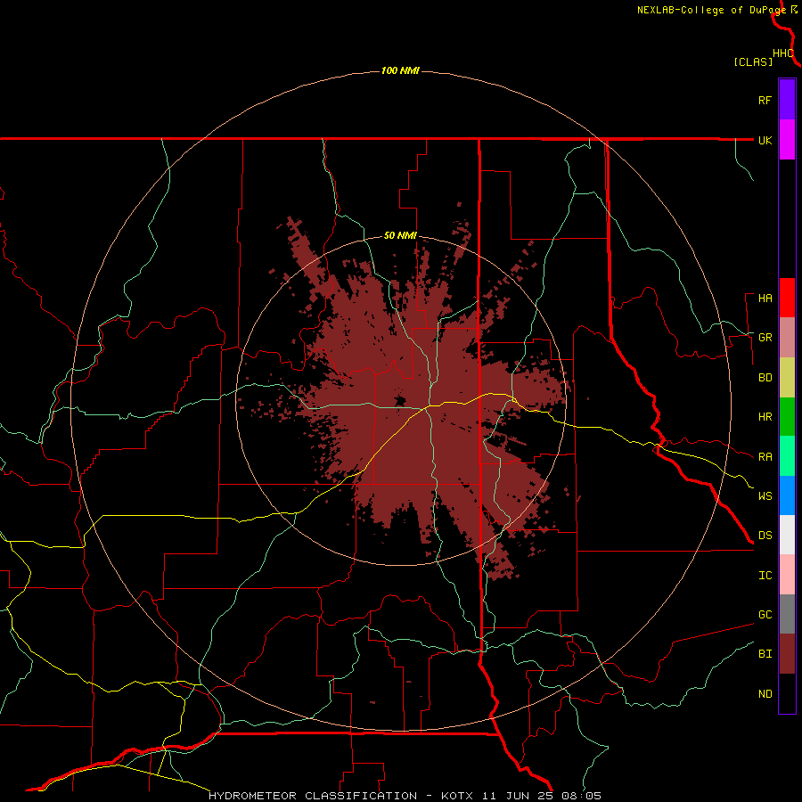The width and height of the screenshot is (802, 802).
Task: Click the GR legend label
Action: coord(765,338)
